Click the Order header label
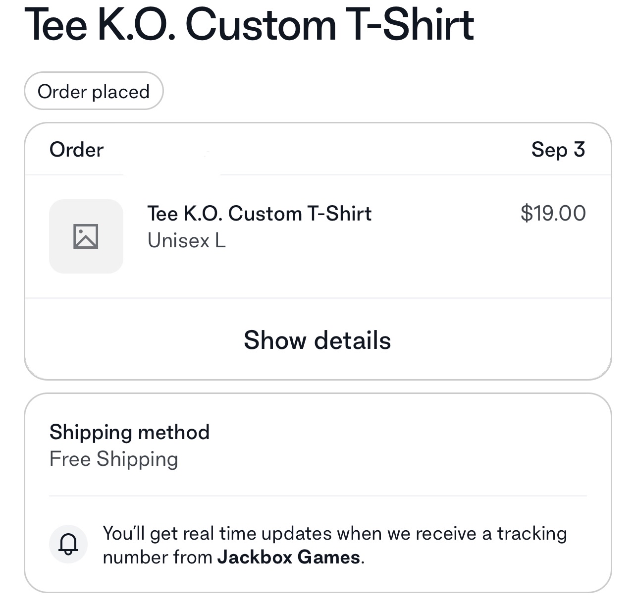This screenshot has height=614, width=636. (77, 150)
